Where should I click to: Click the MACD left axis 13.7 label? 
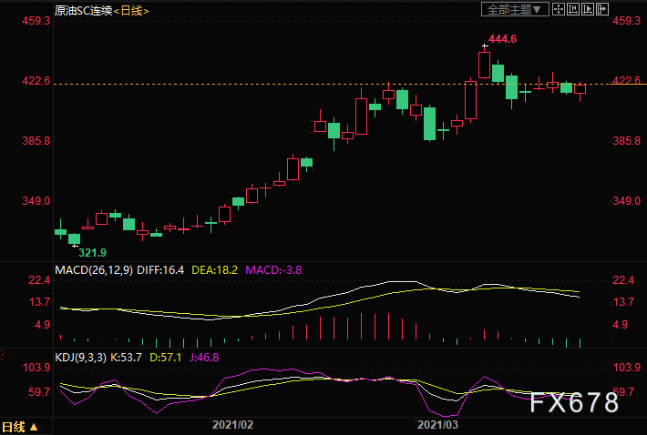[39, 302]
